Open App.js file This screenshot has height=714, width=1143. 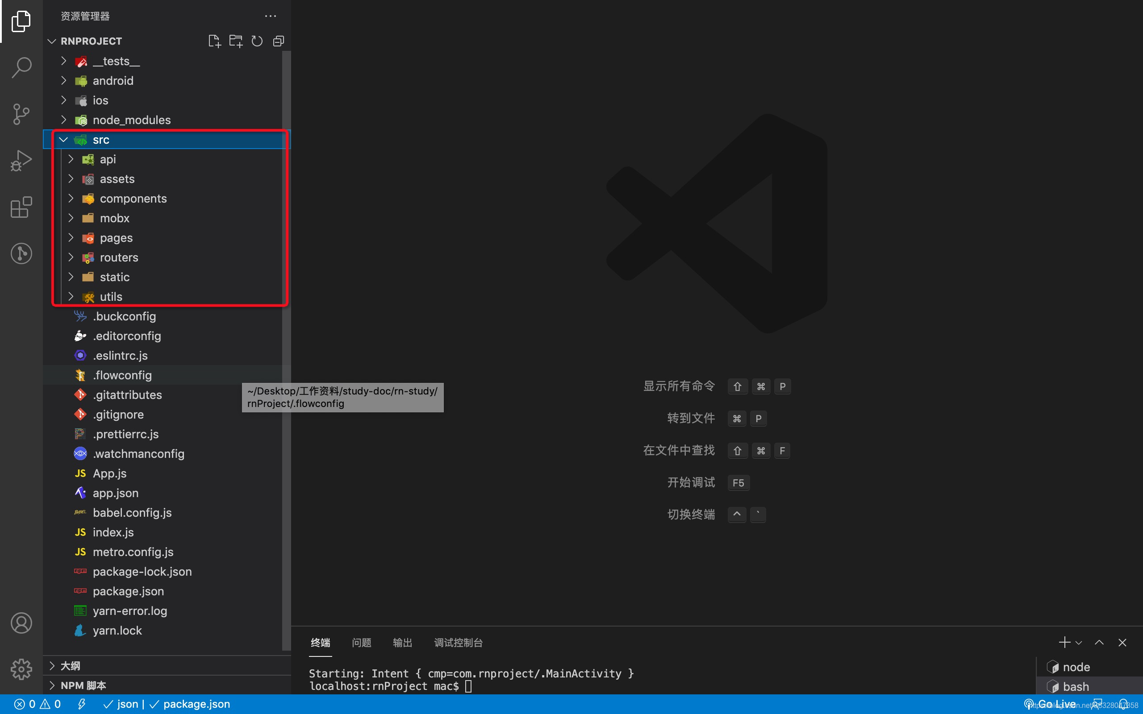pos(110,473)
